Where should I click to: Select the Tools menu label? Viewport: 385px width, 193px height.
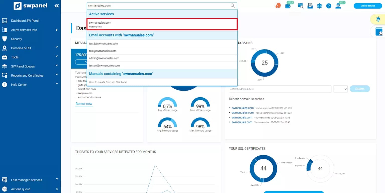pos(15,57)
